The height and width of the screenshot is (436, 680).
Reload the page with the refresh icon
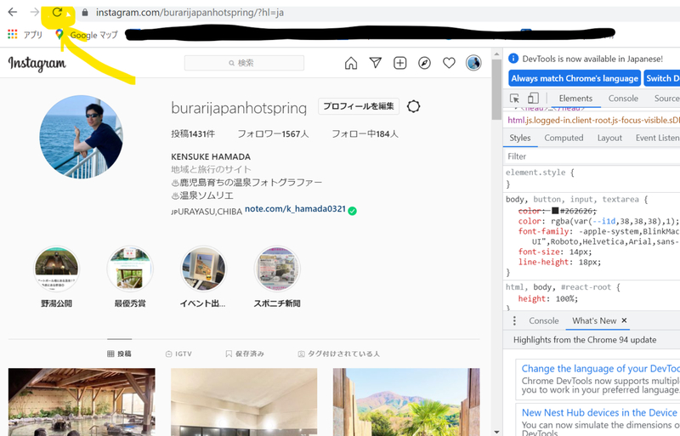(x=57, y=13)
